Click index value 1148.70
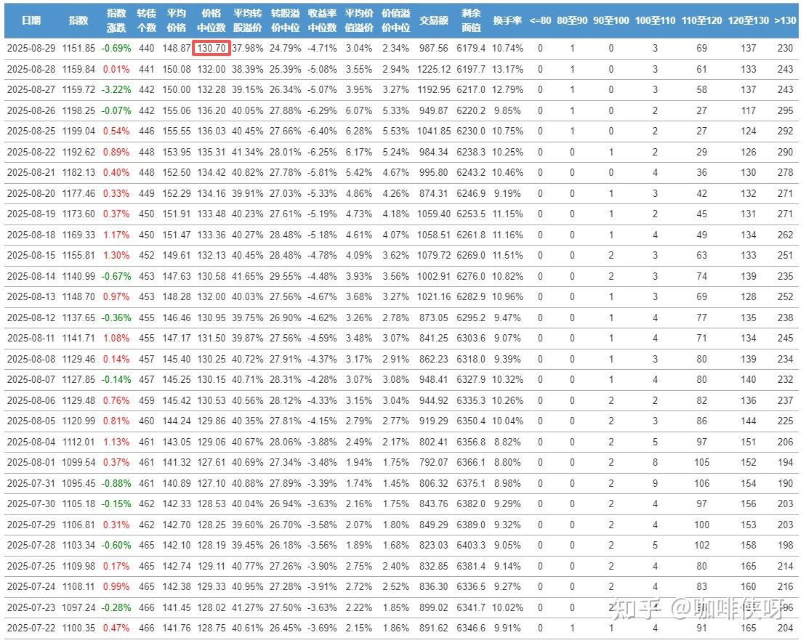The width and height of the screenshot is (806, 643). pyautogui.click(x=78, y=296)
